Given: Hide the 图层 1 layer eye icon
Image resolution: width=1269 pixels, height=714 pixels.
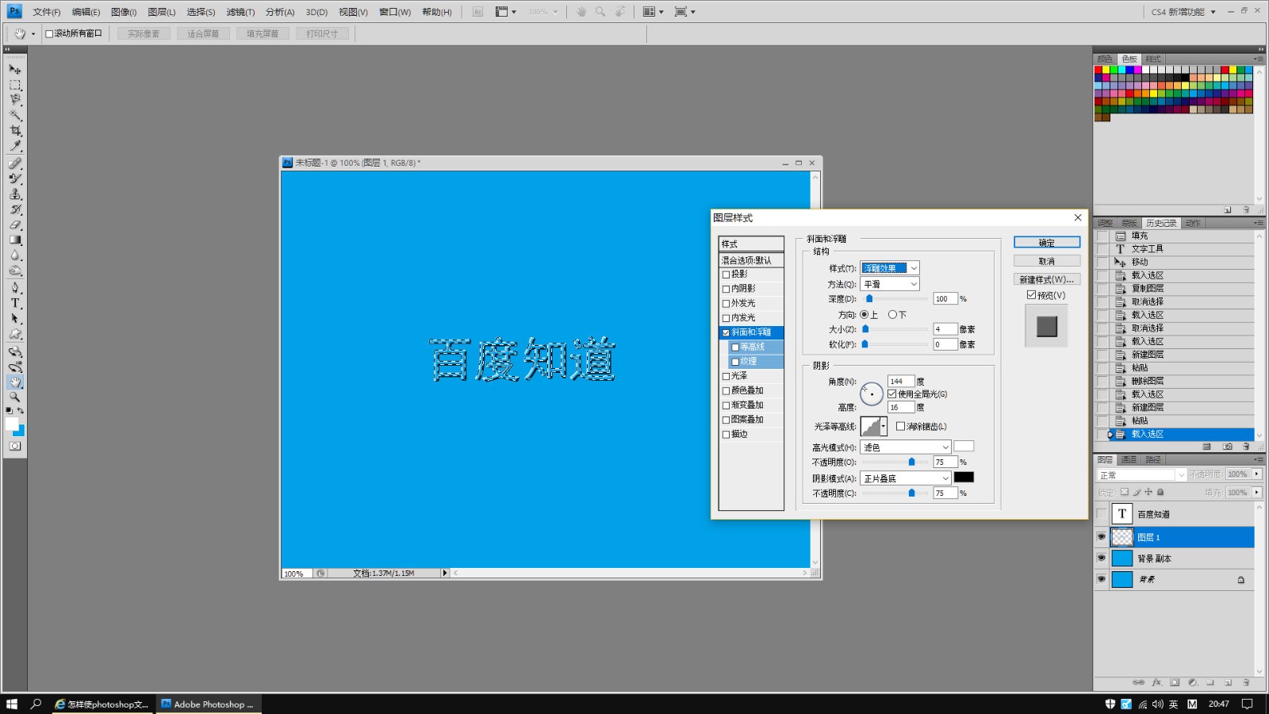Looking at the screenshot, I should pyautogui.click(x=1101, y=537).
